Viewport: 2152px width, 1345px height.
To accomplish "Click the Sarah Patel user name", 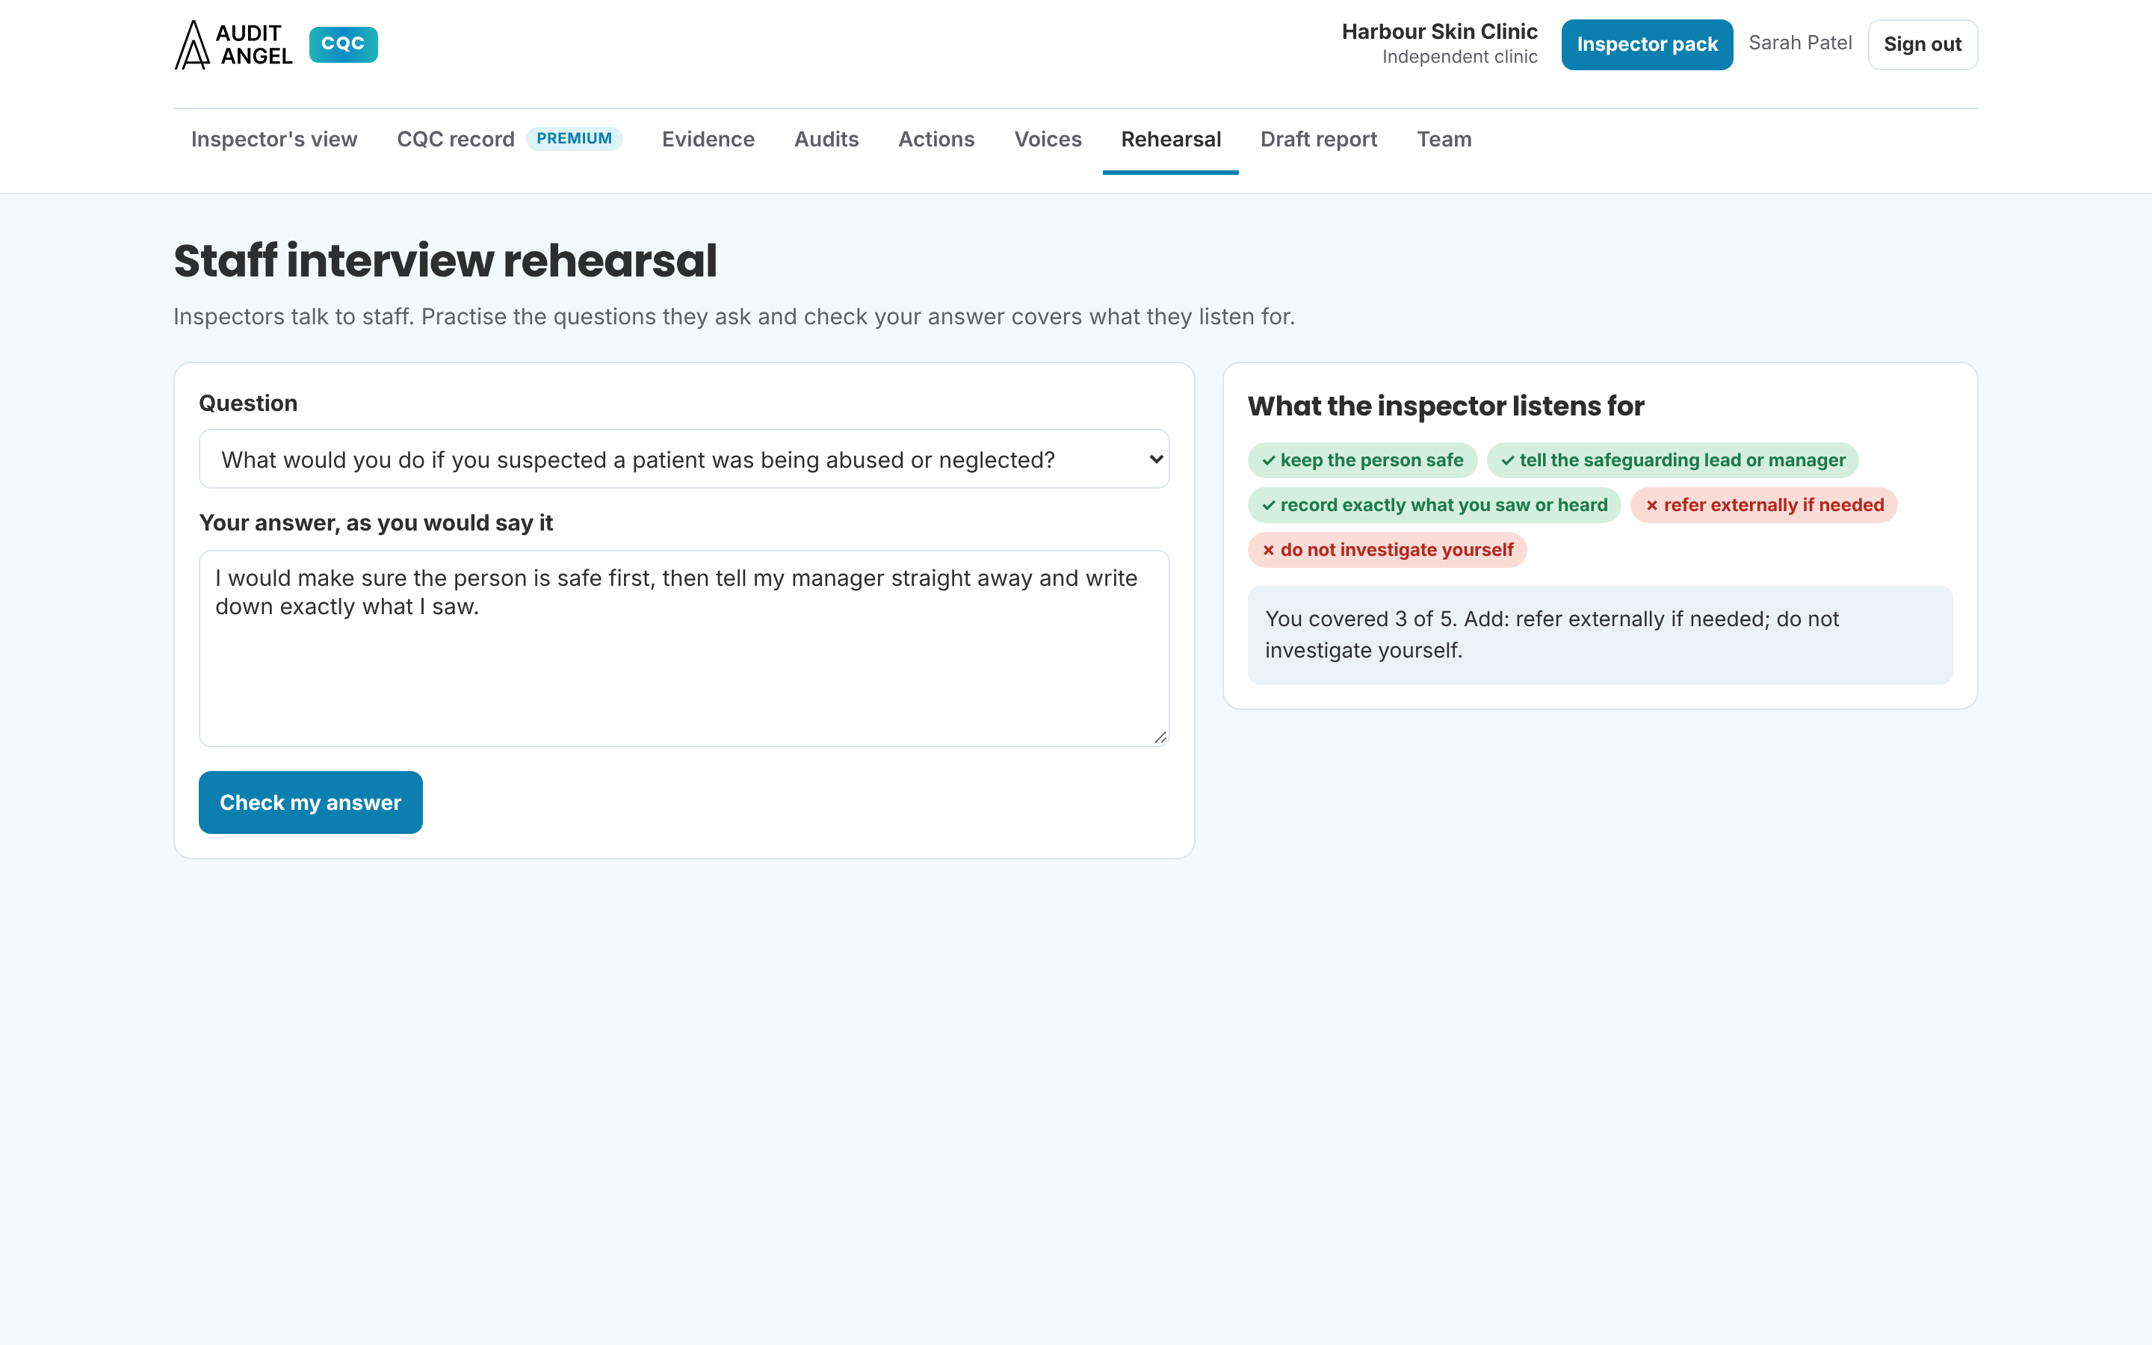I will coord(1800,43).
